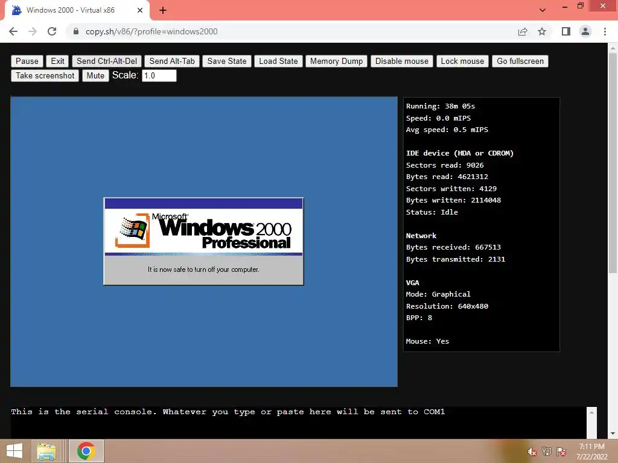Open File Explorer from the taskbar
Image resolution: width=618 pixels, height=463 pixels.
(46, 451)
